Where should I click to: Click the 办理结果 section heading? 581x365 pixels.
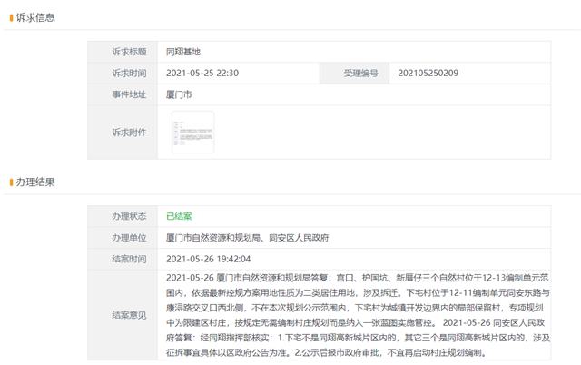(35, 182)
